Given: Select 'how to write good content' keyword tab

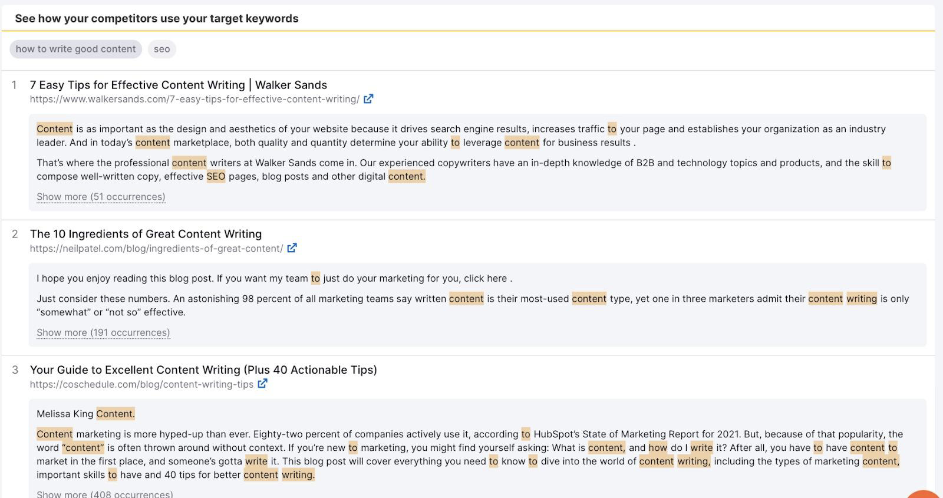Looking at the screenshot, I should tap(75, 49).
